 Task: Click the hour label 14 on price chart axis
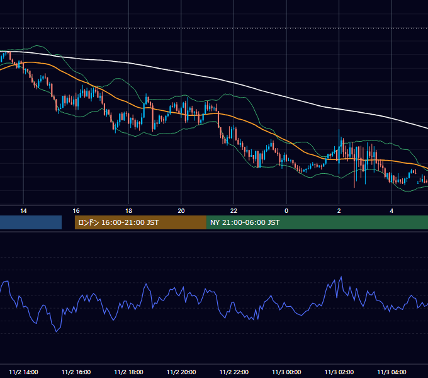23,211
